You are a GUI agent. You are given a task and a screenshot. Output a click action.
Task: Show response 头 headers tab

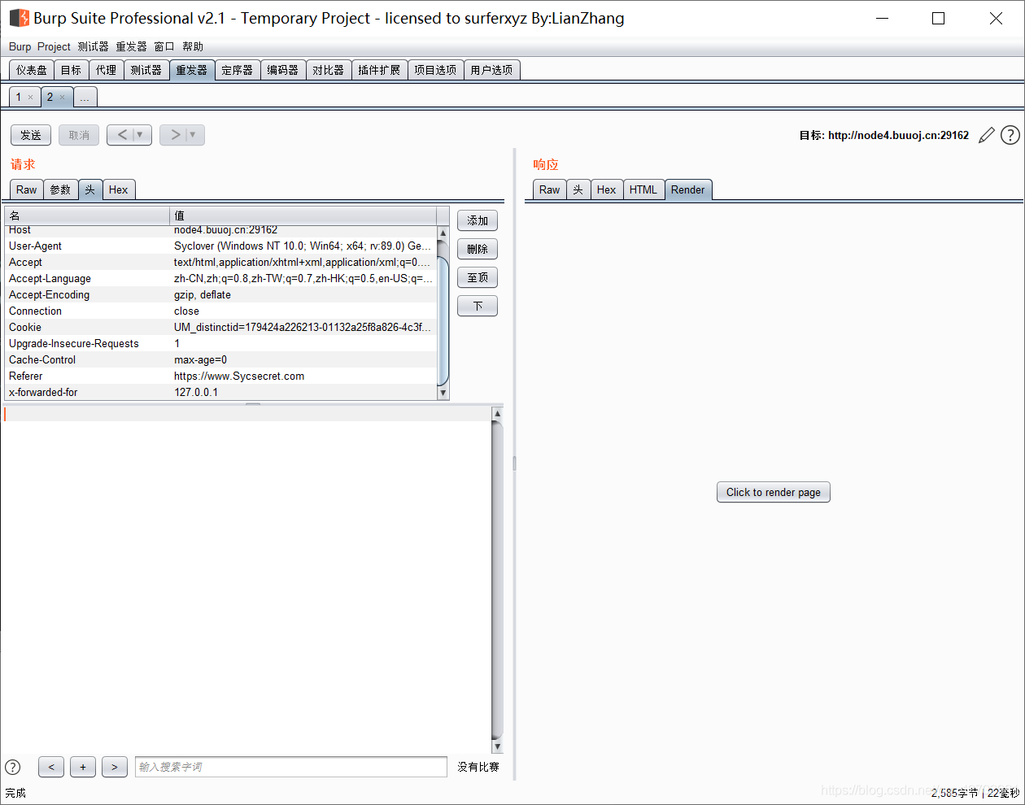[x=578, y=189]
